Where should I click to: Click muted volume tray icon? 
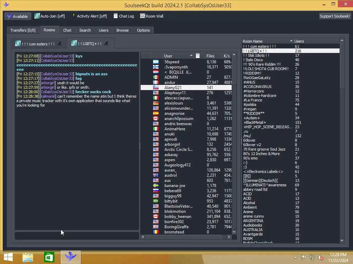(x=321, y=257)
